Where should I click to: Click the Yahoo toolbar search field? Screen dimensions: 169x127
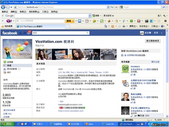pos(40,21)
